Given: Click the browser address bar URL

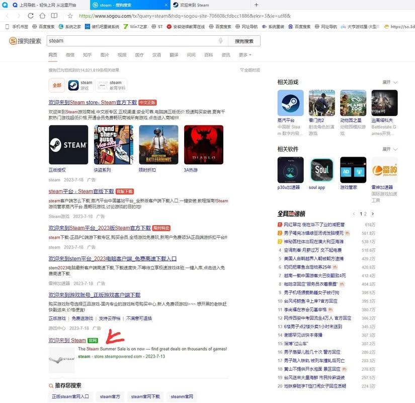Looking at the screenshot, I should click(x=185, y=16).
